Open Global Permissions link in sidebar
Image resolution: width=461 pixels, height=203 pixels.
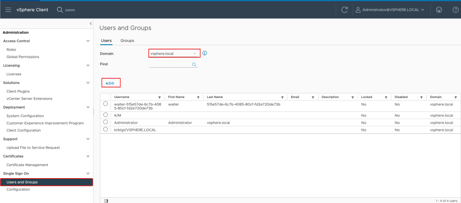tap(23, 57)
